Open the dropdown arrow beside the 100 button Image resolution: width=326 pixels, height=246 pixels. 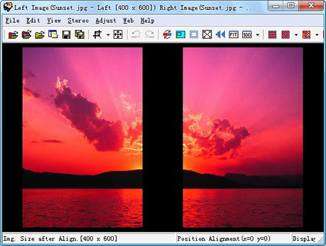point(258,34)
